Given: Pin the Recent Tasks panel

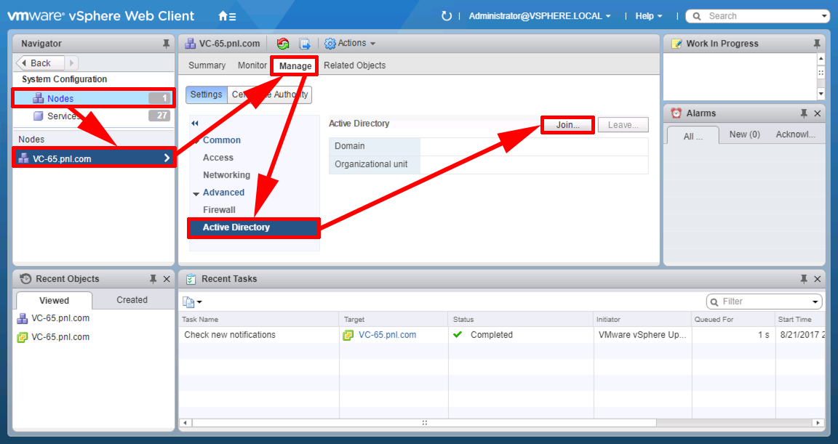Looking at the screenshot, I should (804, 278).
